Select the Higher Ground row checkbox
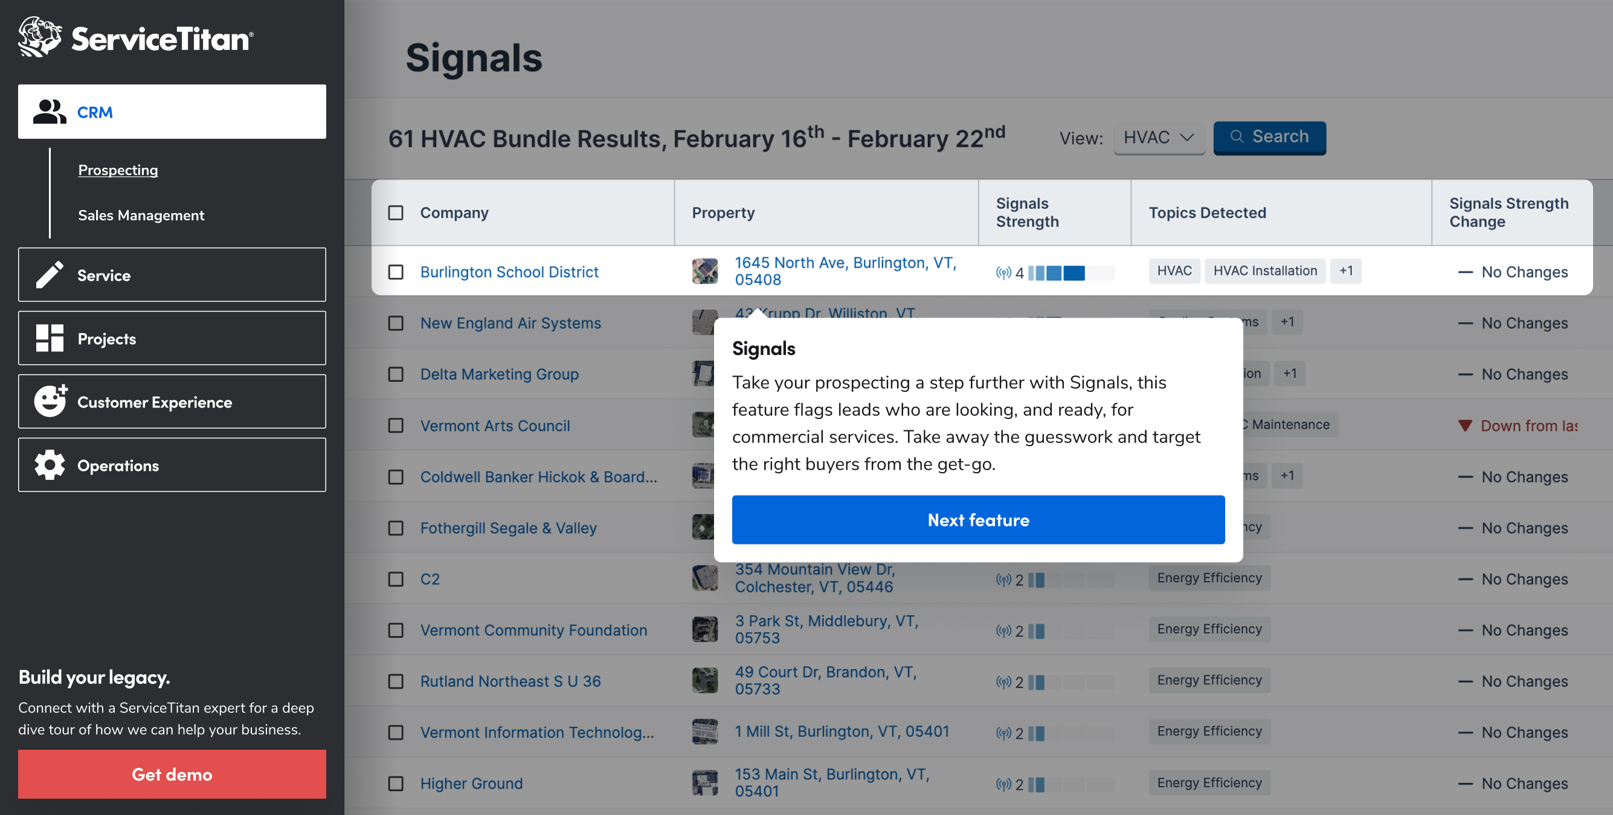This screenshot has width=1613, height=815. tap(396, 784)
